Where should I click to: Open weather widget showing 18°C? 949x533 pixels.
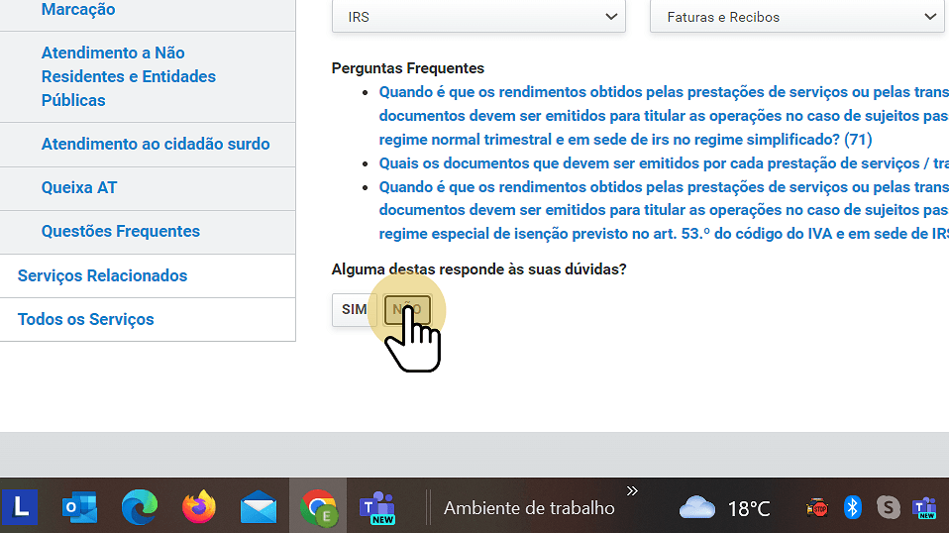(724, 508)
